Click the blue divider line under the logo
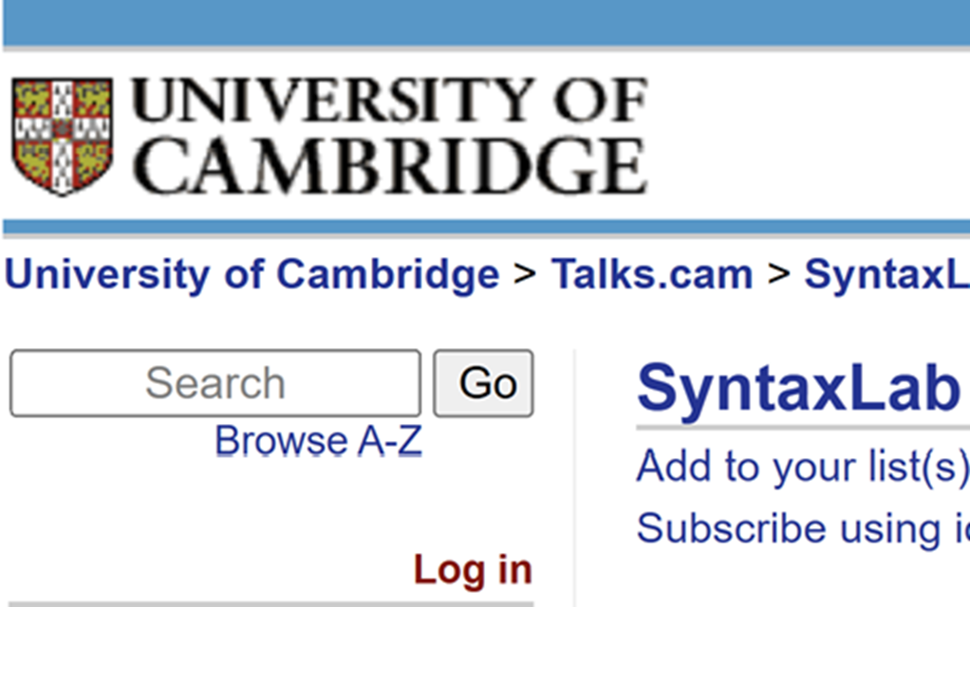This screenshot has height=681, width=970. tap(485, 228)
